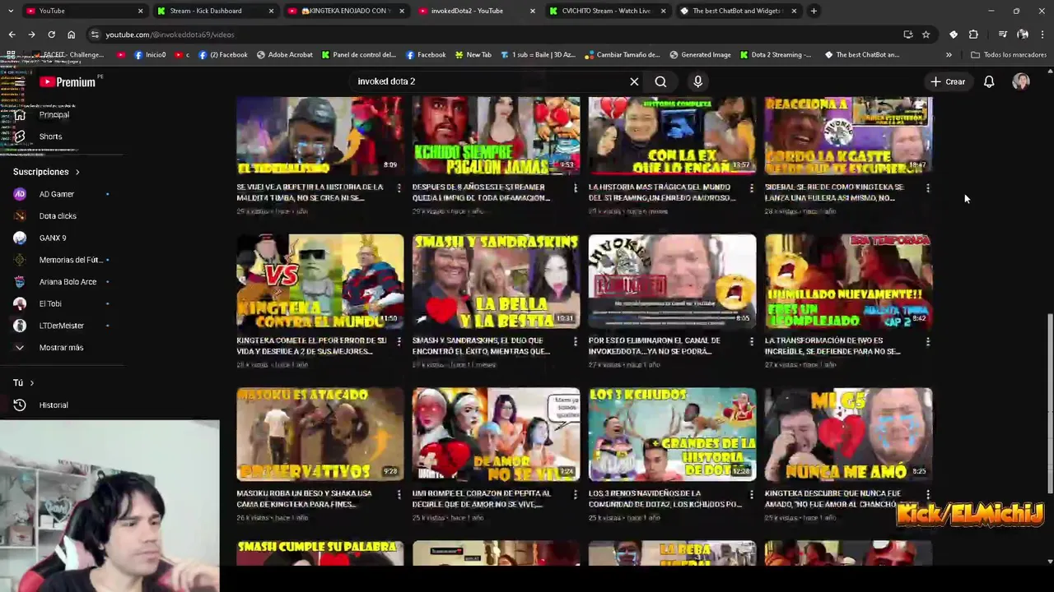Click browser back arrow
Image resolution: width=1054 pixels, height=592 pixels.
pyautogui.click(x=12, y=35)
